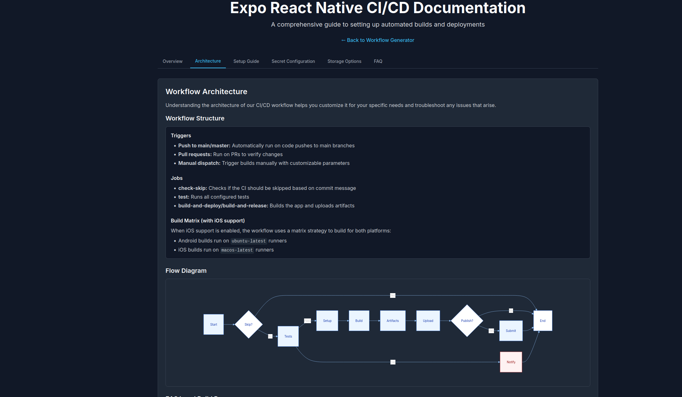Screen dimensions: 682x397
Task: Click the 'Workflow Structure' heading
Action: 195,118
